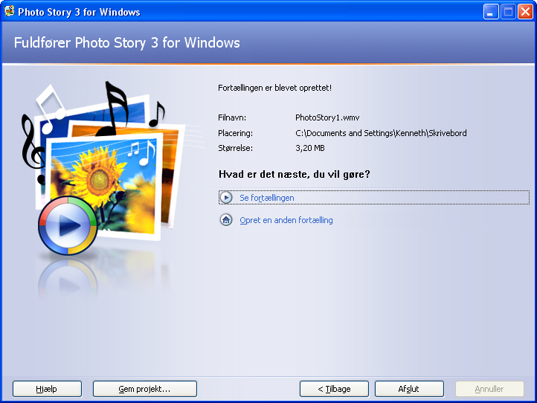The height and width of the screenshot is (403, 537).
Task: Click the greyed-out Annuller button
Action: tap(489, 389)
